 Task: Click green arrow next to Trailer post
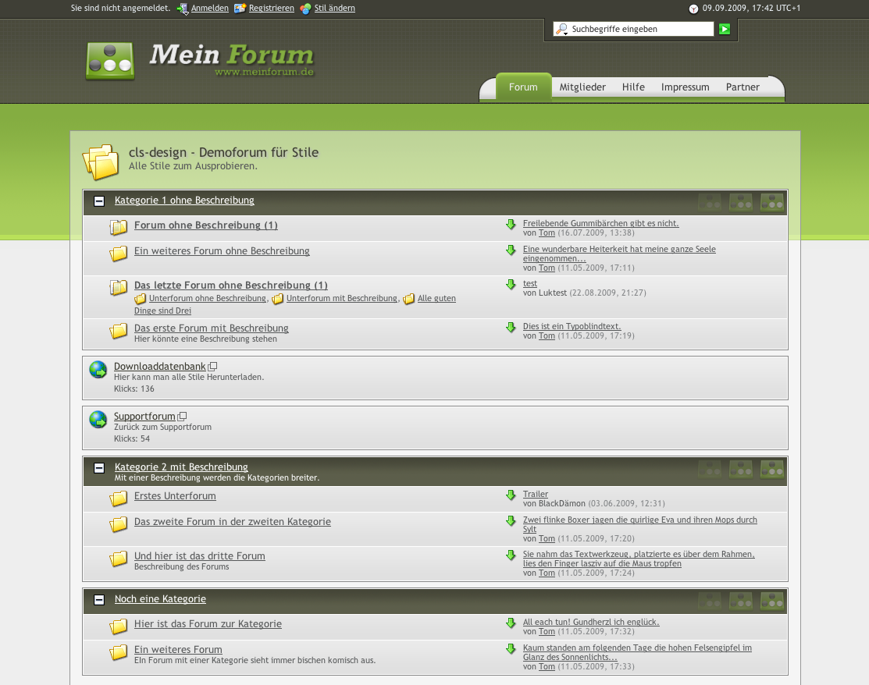pos(511,495)
